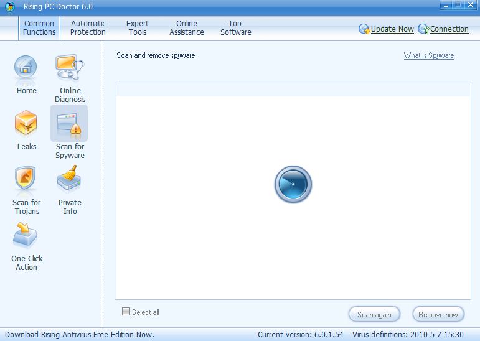Open the Leaks scanner icon
The height and width of the screenshot is (341, 480).
coord(26,123)
